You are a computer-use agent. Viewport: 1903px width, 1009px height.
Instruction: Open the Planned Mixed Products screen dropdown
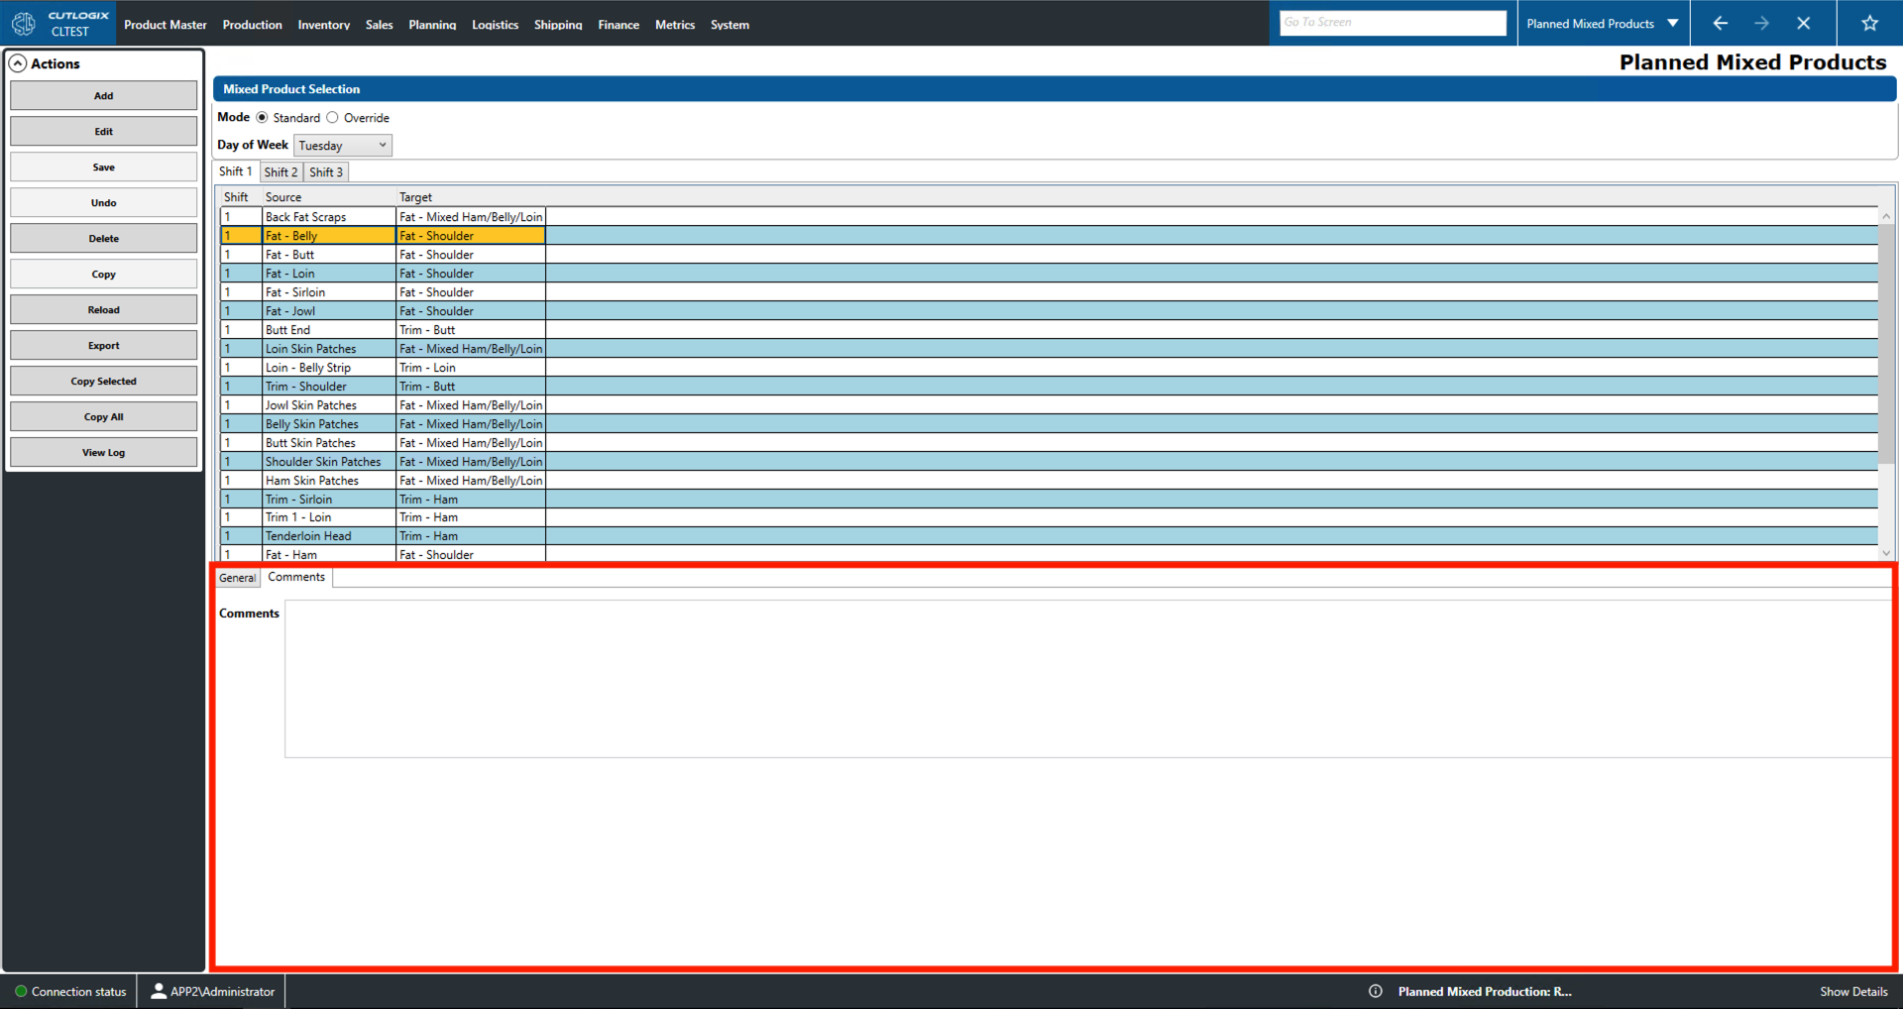pyautogui.click(x=1672, y=22)
